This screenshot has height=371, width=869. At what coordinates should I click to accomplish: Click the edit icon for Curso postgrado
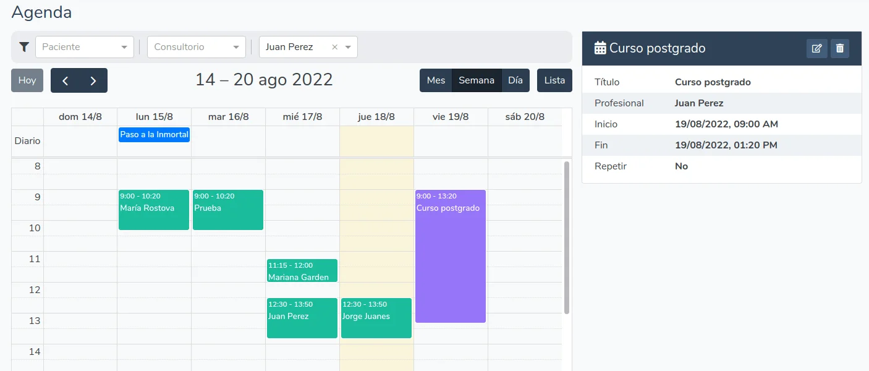pos(816,48)
